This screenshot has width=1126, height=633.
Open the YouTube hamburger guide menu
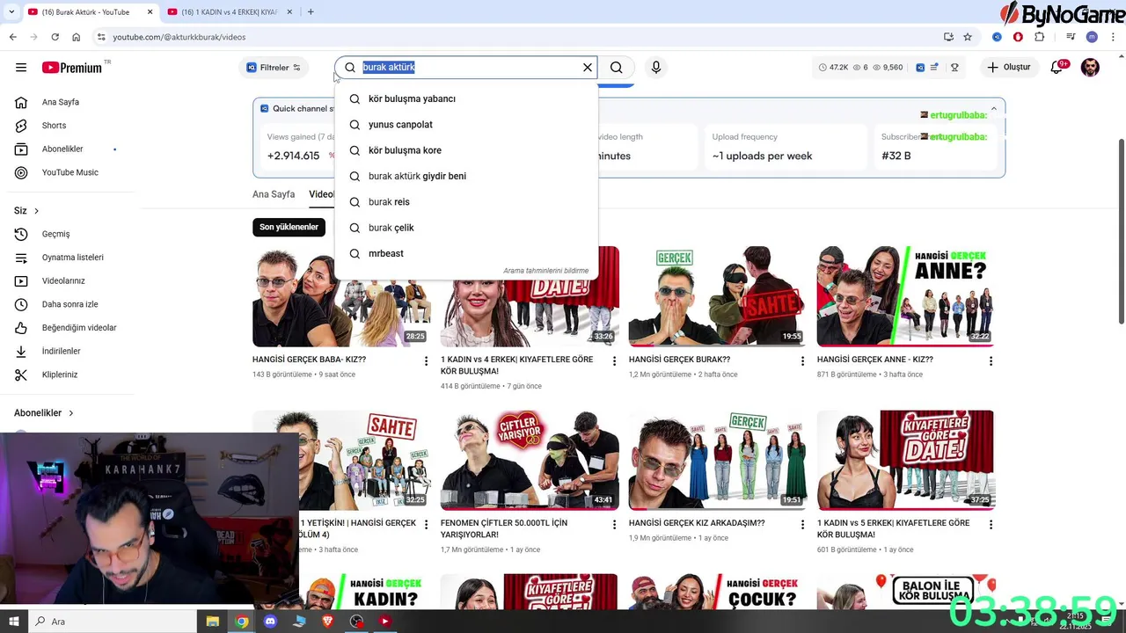coord(21,68)
